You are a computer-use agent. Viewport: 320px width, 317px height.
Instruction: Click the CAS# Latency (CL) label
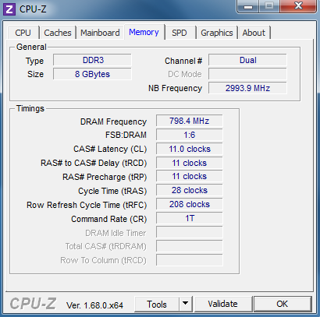pyautogui.click(x=110, y=150)
